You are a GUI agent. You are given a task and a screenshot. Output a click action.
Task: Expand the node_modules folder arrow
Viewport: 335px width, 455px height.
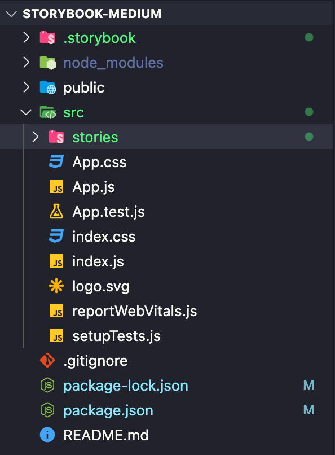point(27,63)
